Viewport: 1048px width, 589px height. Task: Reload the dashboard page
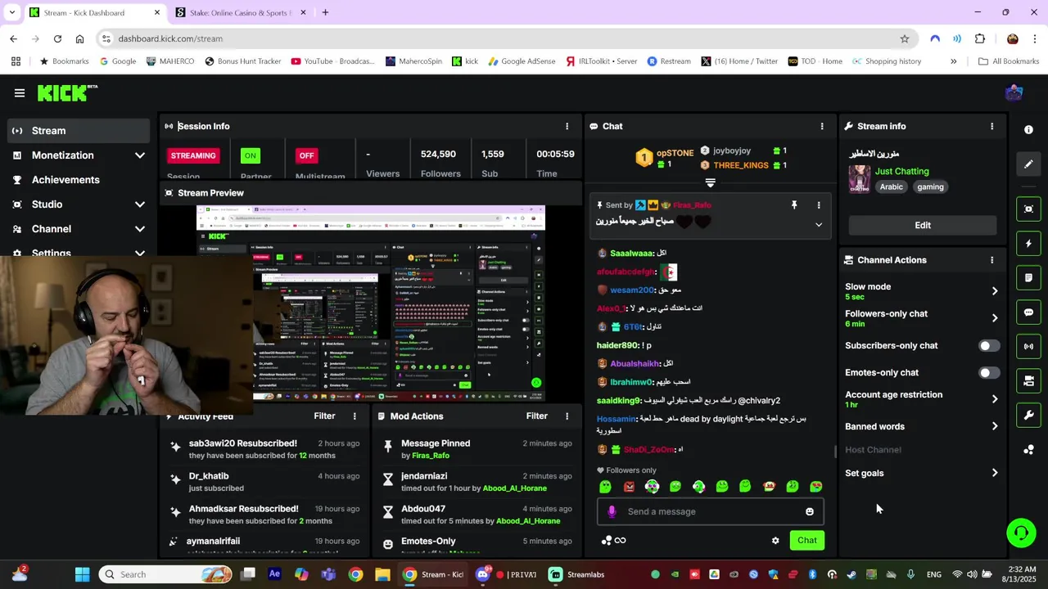pyautogui.click(x=57, y=38)
